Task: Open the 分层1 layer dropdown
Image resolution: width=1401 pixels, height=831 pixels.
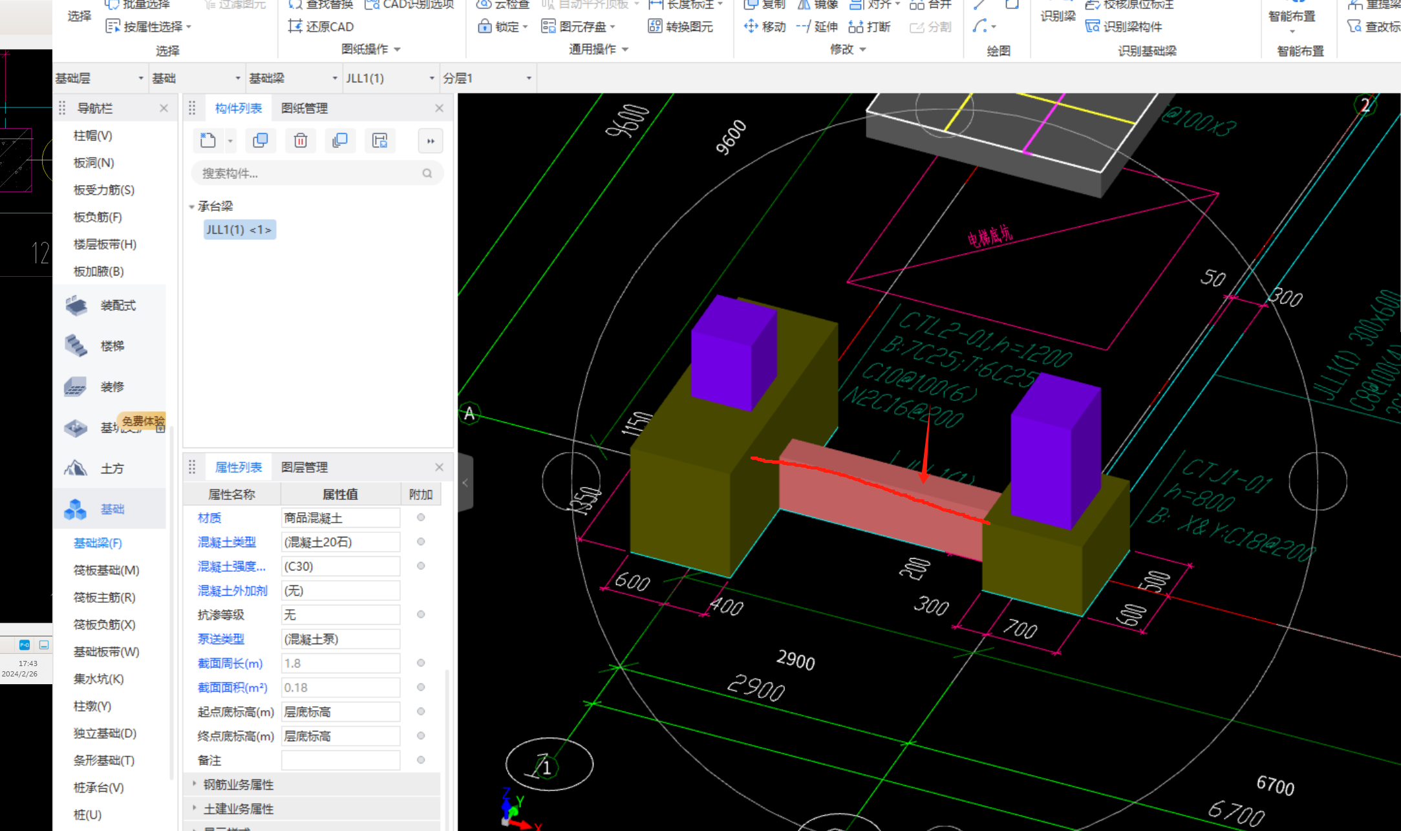Action: [x=488, y=78]
